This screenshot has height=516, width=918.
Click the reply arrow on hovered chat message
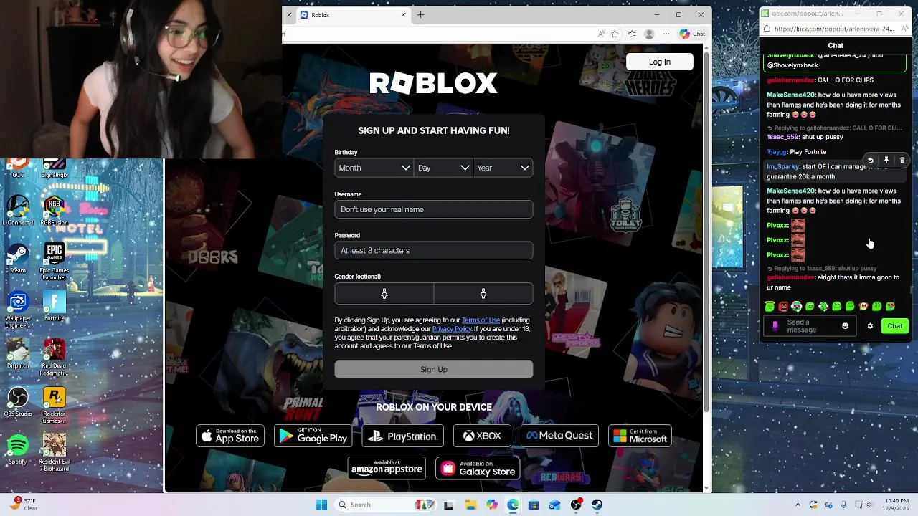[x=870, y=161]
